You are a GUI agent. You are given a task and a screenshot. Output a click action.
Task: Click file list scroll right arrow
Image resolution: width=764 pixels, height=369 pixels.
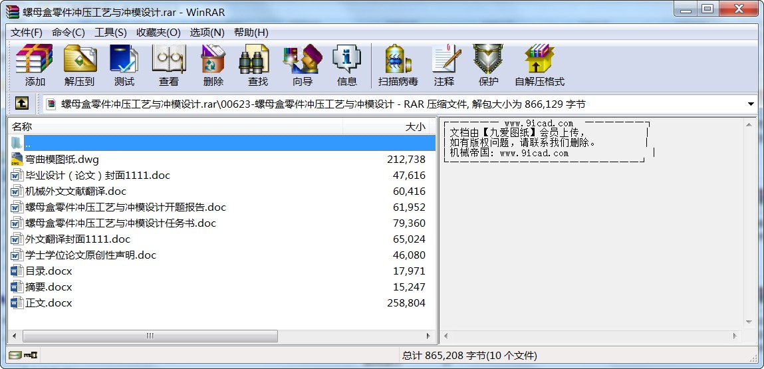[x=429, y=336]
